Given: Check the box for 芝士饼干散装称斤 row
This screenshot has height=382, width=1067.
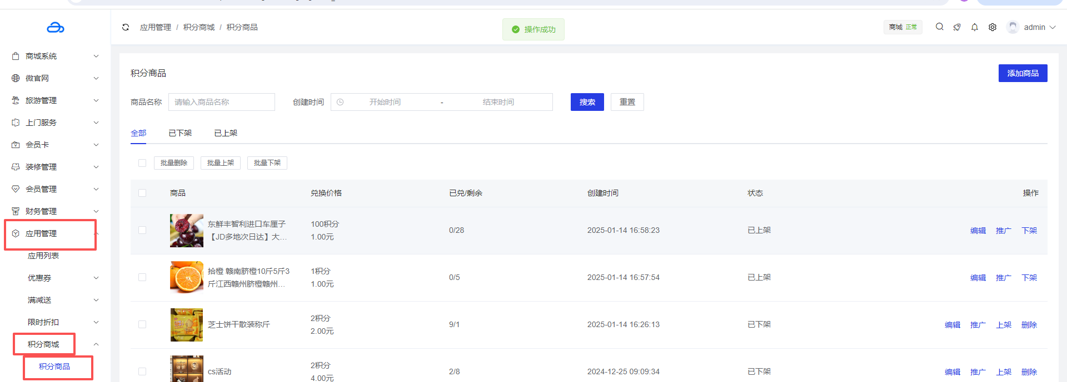Looking at the screenshot, I should (142, 324).
